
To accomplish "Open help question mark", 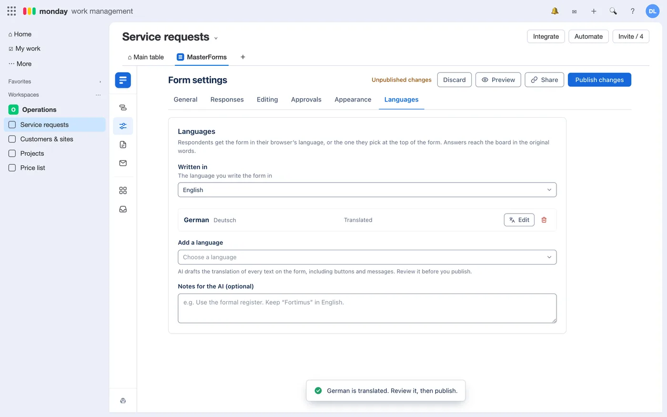I will [x=633, y=11].
